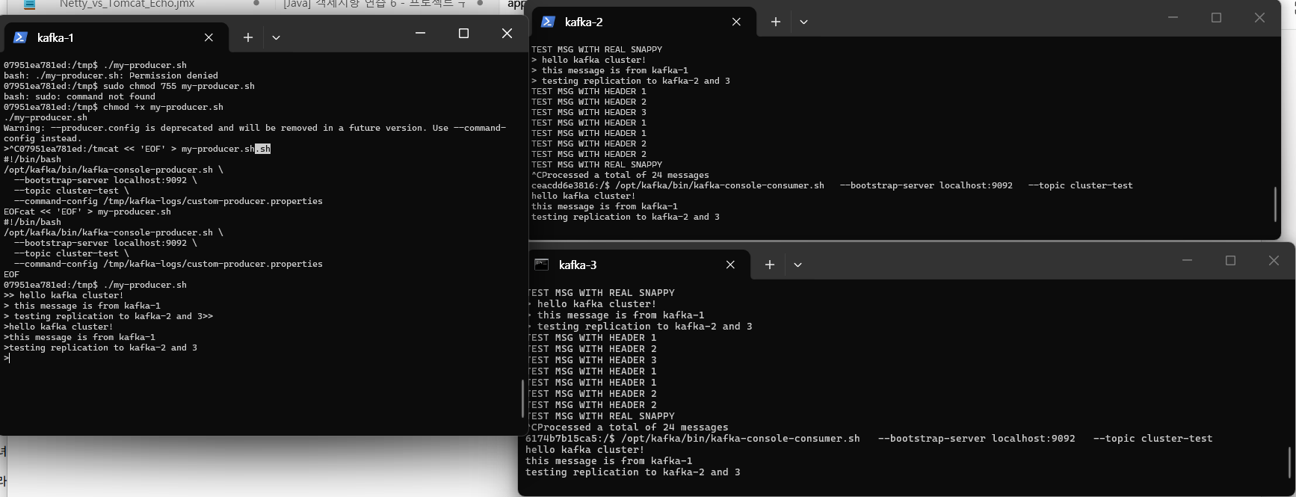Click 'Permission denied' line in kafka-1
Viewport: 1296px width, 497px height.
(111, 75)
